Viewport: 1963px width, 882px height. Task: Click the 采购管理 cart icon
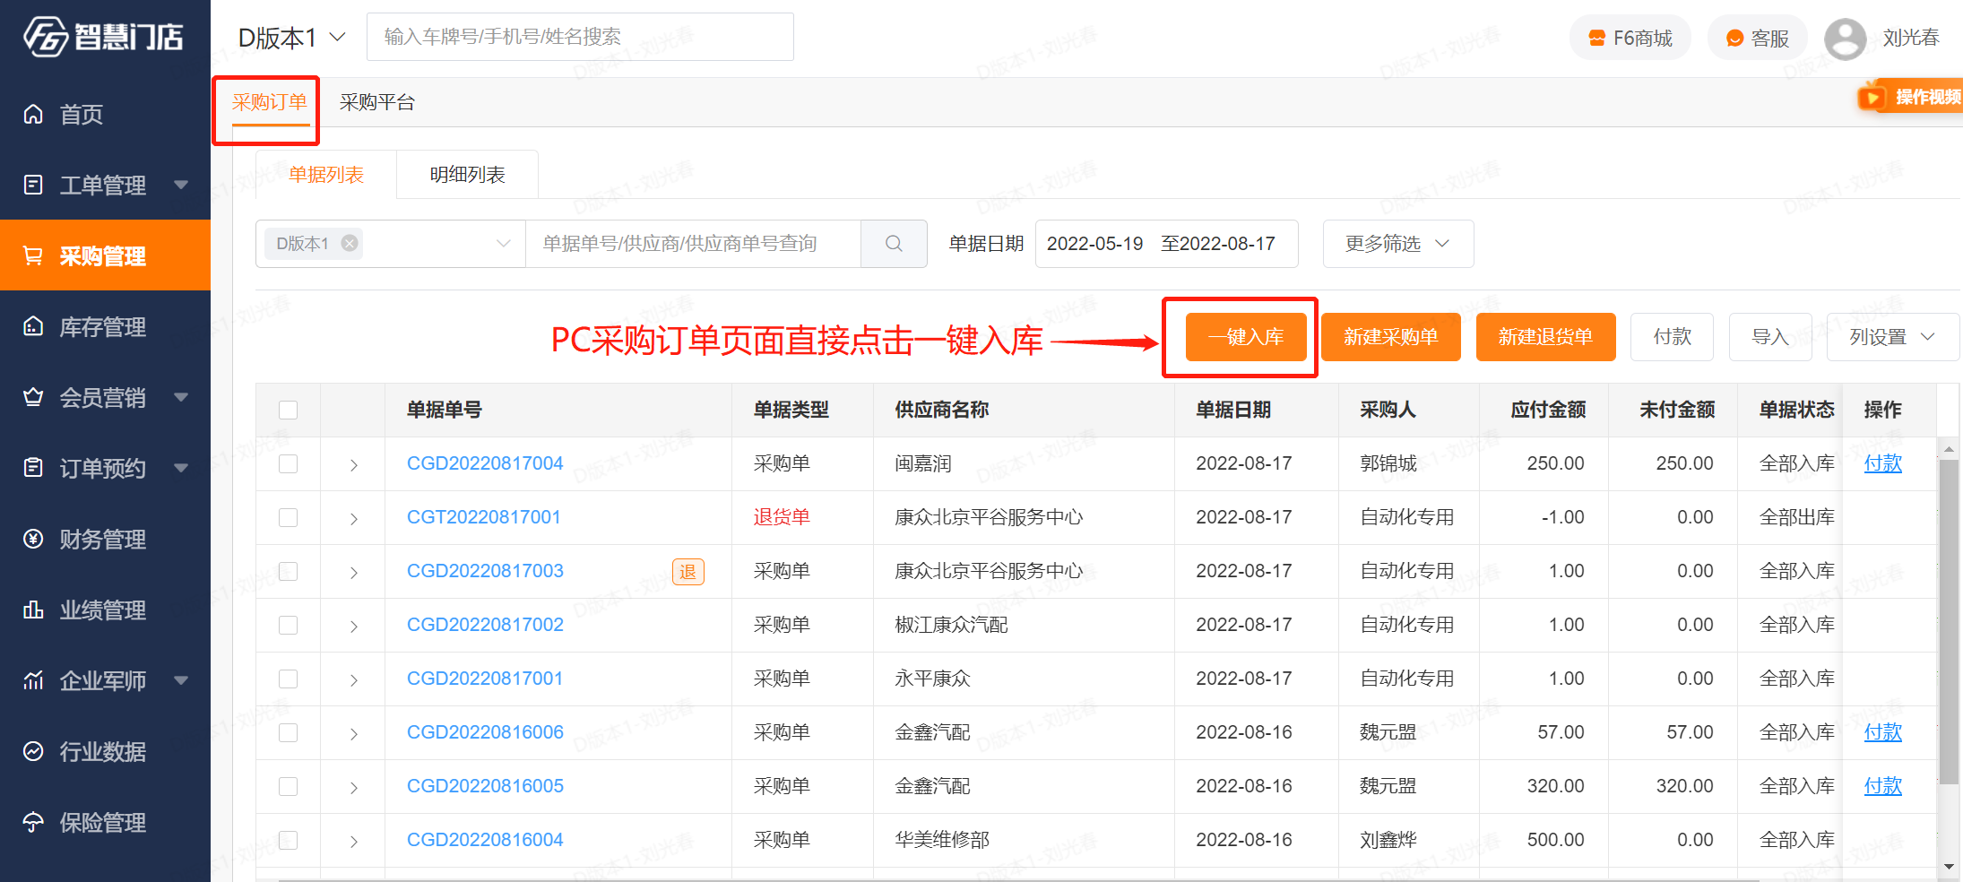33,255
